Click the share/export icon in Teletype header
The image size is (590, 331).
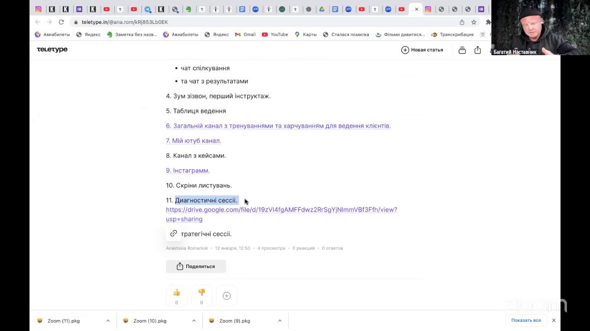[x=478, y=50]
